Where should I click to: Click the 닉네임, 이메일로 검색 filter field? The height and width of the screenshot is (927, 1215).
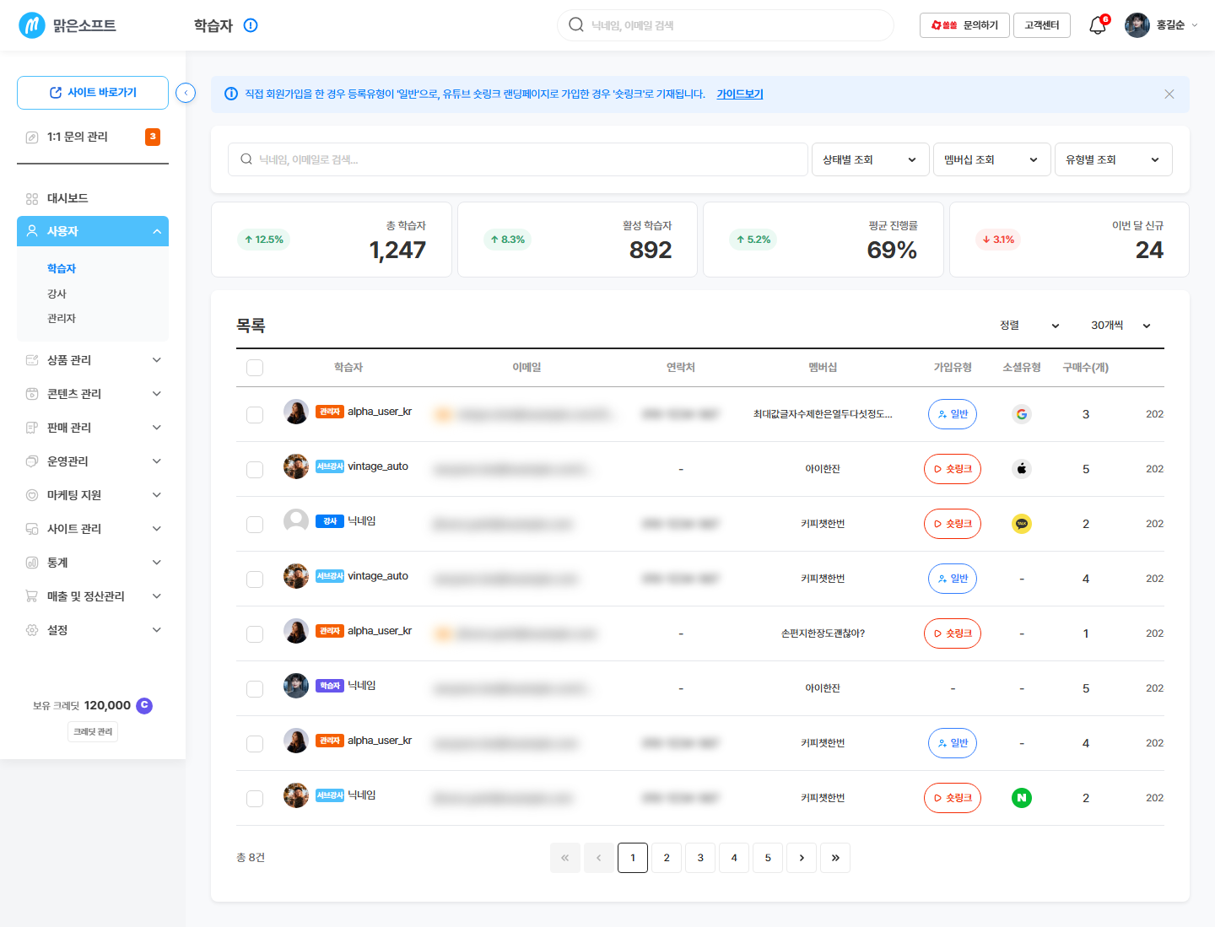tap(518, 159)
